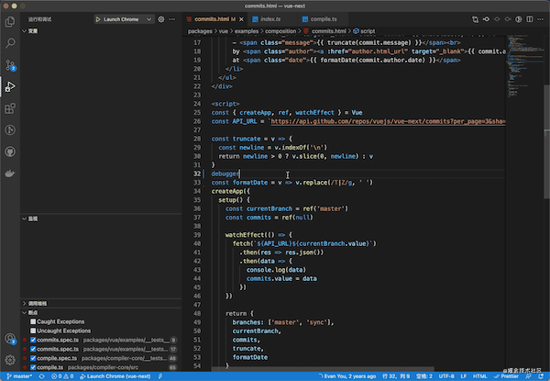Click the 'debugger' statement on line 32
This screenshot has width=550, height=381.
tap(225, 174)
